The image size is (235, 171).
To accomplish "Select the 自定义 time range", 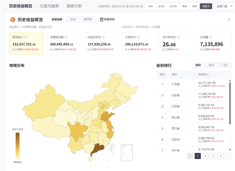I will click(x=206, y=6).
